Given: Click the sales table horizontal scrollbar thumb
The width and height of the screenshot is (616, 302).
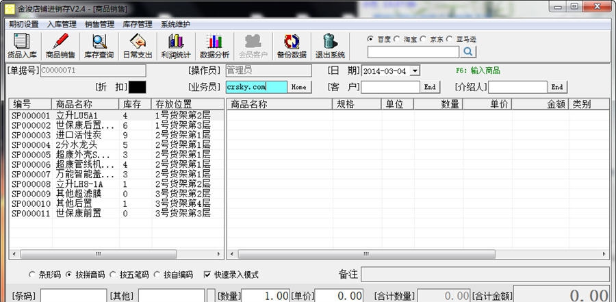Looking at the screenshot, I should [x=366, y=255].
